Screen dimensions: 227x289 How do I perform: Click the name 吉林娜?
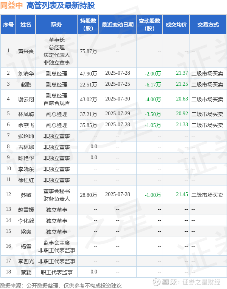[26, 147]
